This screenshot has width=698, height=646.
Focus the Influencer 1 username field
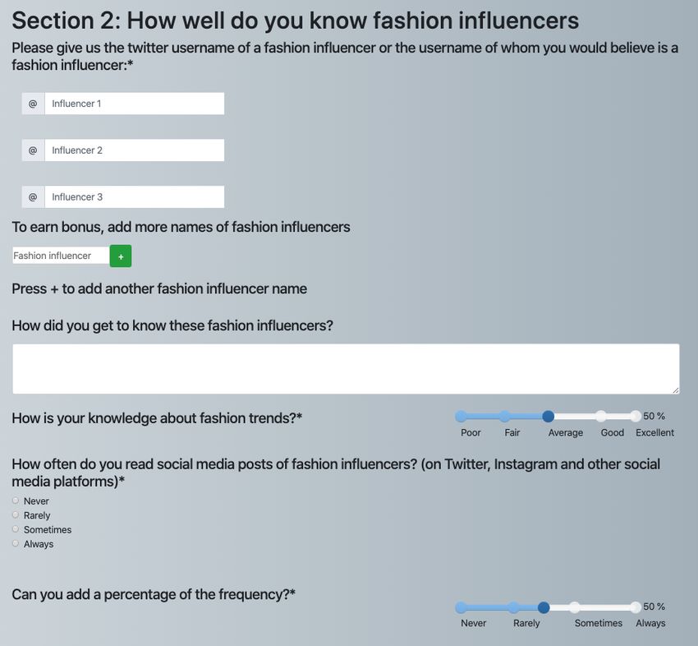point(135,104)
